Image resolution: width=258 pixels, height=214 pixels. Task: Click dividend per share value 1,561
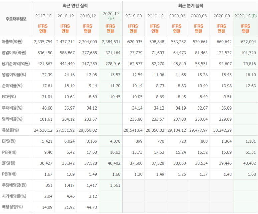point(115,185)
